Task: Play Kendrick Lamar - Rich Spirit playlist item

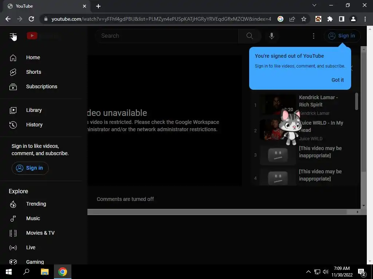Action: [x=318, y=101]
